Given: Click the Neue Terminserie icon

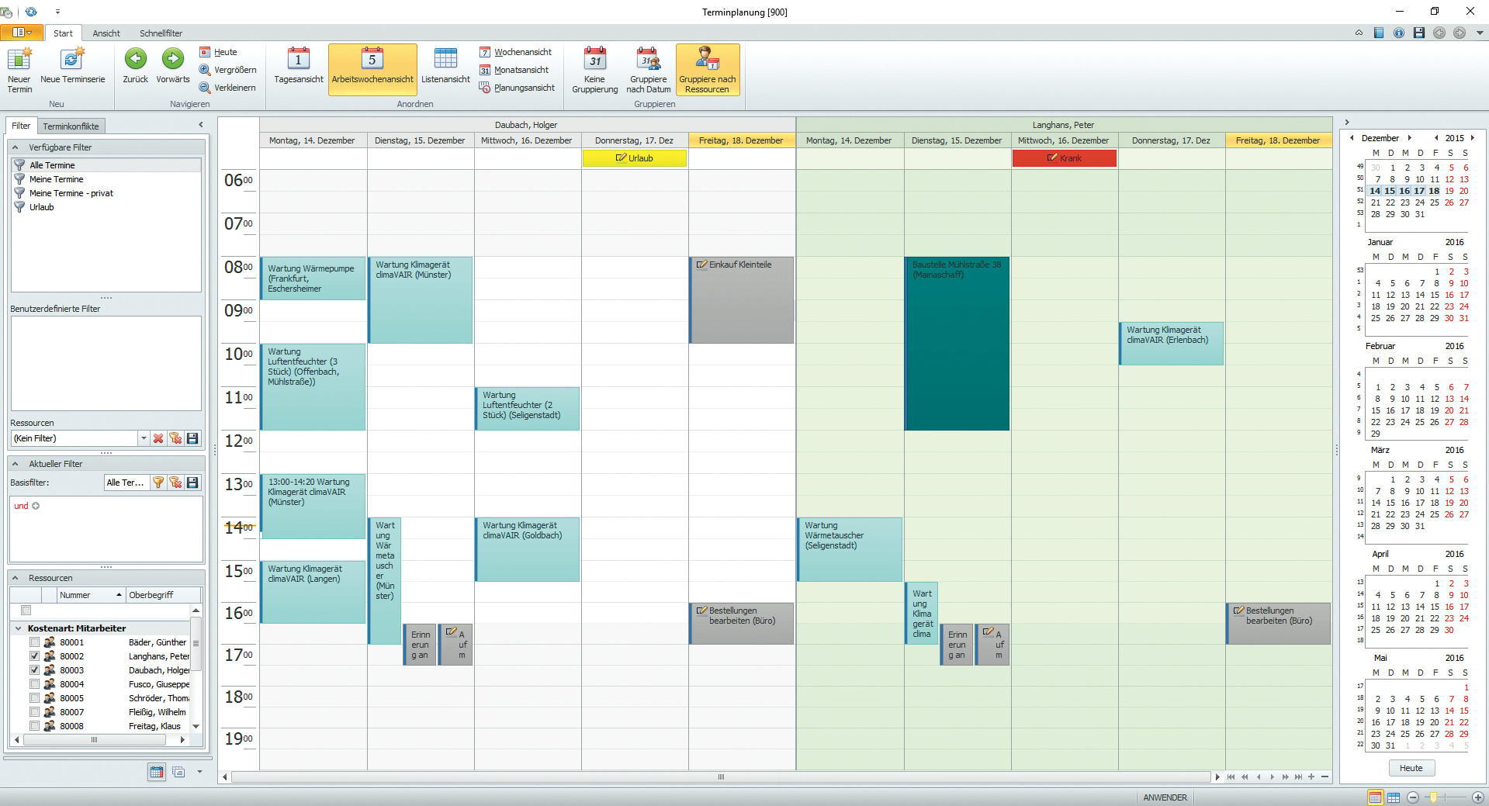Looking at the screenshot, I should 72,59.
